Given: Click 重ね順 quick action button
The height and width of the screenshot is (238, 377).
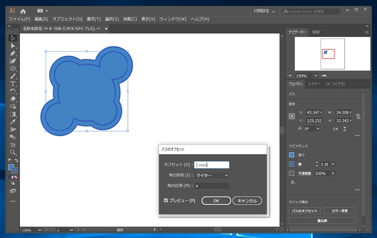Looking at the screenshot, I should pos(322,220).
